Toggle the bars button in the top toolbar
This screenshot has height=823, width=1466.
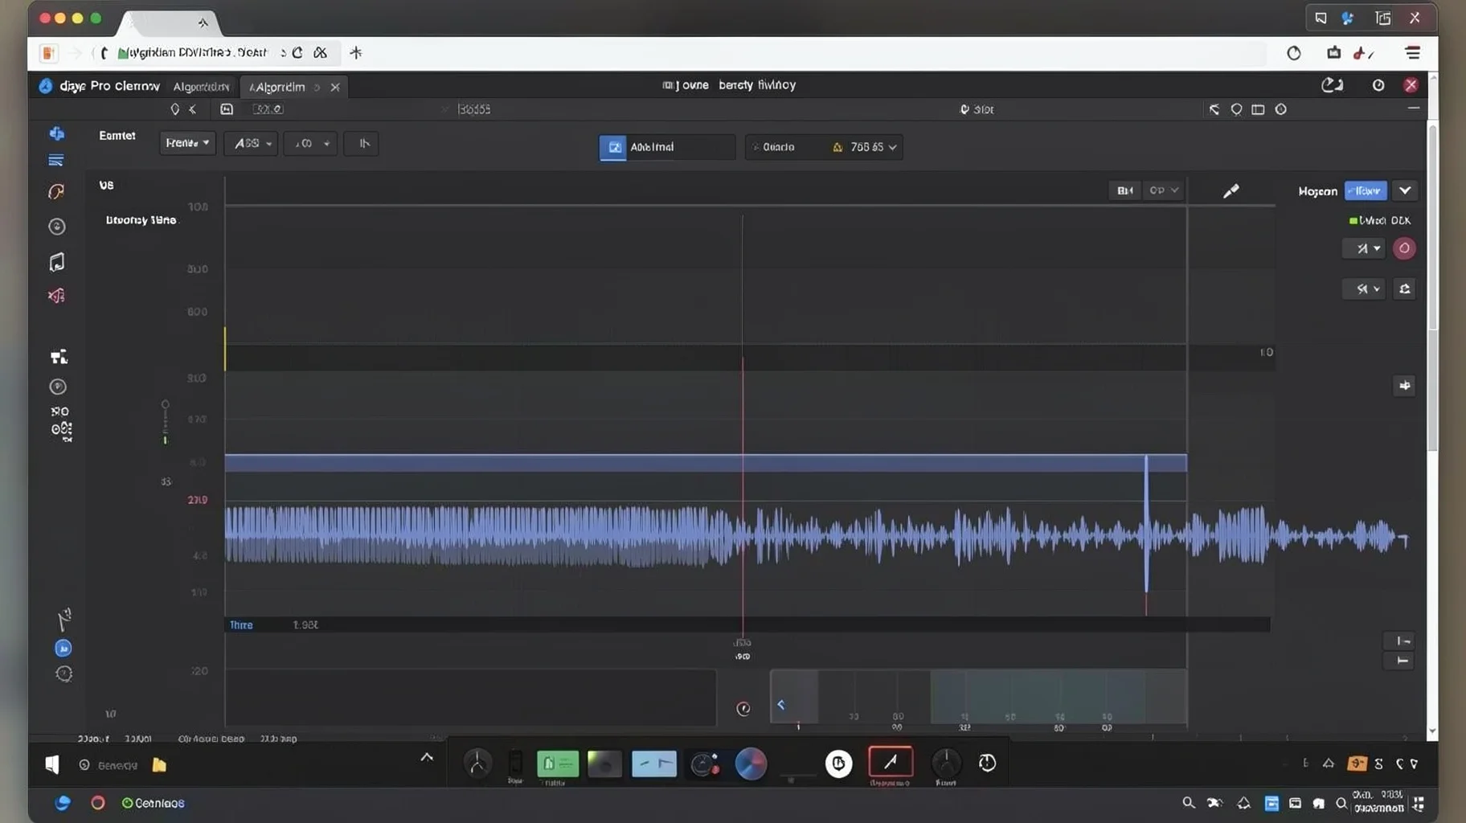(x=362, y=144)
